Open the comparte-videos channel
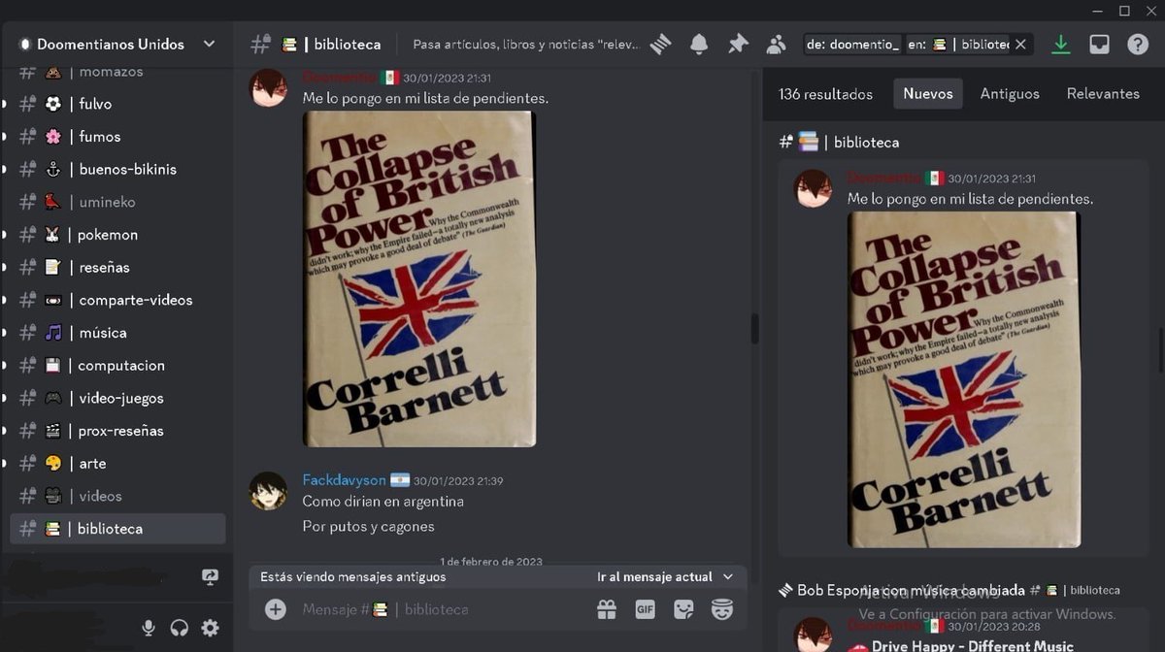 pos(117,300)
